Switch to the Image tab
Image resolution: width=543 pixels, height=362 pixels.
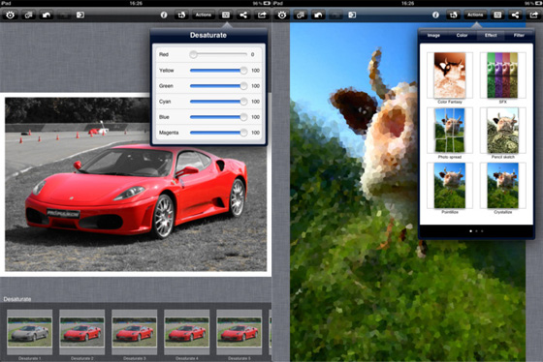tap(433, 35)
